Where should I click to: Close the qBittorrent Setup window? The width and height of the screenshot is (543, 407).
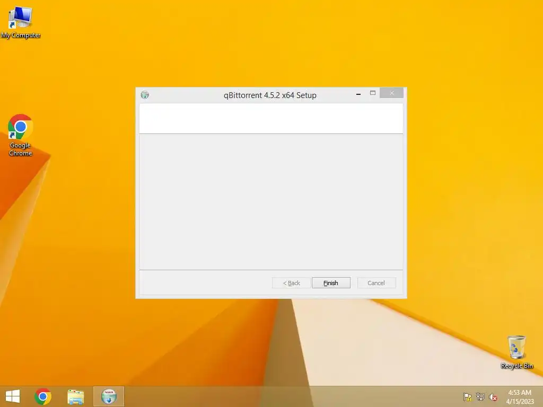pyautogui.click(x=392, y=93)
